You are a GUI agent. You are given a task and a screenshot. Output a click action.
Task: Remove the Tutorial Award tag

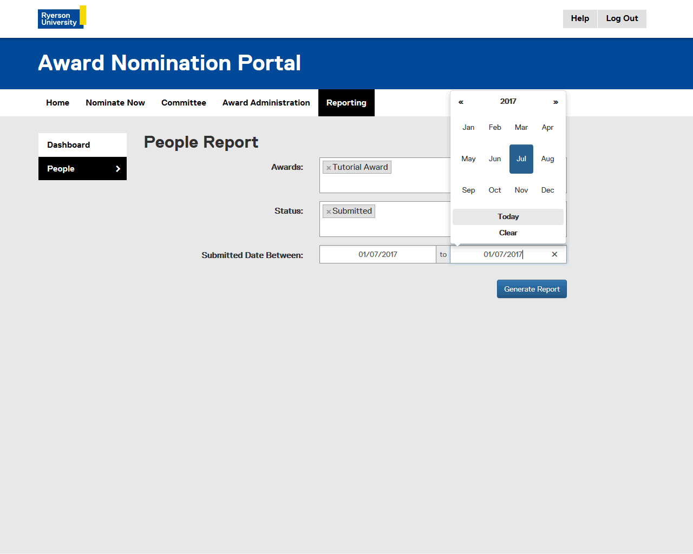[x=329, y=168]
